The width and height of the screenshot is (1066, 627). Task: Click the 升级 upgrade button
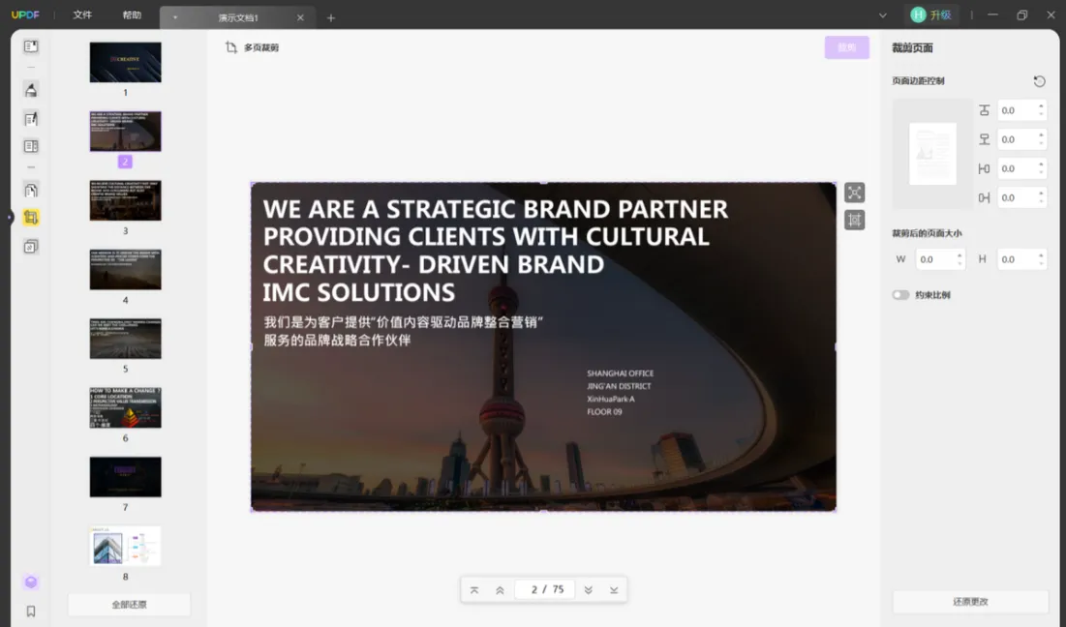pos(932,15)
